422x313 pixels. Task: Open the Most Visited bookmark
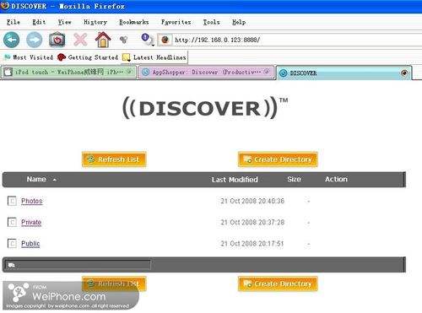(29, 57)
